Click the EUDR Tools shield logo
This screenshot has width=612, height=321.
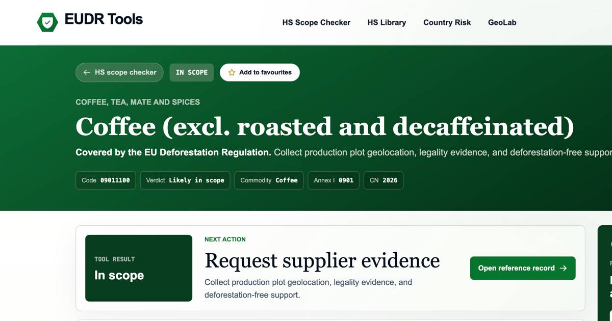click(x=47, y=22)
